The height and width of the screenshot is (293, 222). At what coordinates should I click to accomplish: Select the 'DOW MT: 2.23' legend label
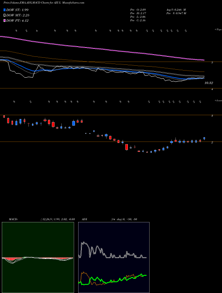click(18, 16)
